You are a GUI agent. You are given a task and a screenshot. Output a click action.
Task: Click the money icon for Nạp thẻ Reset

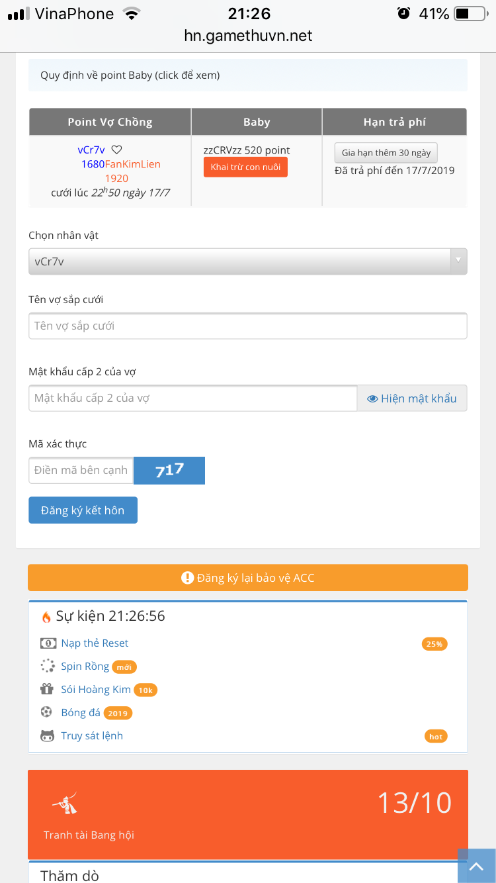[48, 643]
